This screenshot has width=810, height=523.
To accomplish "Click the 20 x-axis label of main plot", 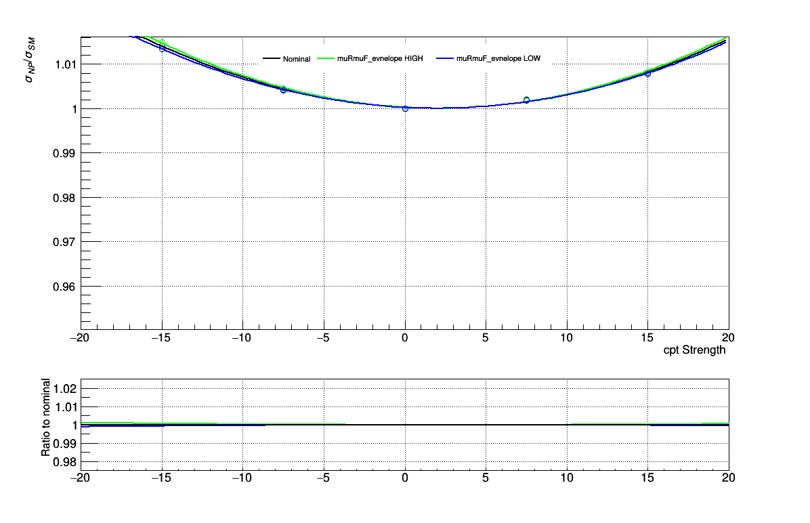I will tap(728, 338).
